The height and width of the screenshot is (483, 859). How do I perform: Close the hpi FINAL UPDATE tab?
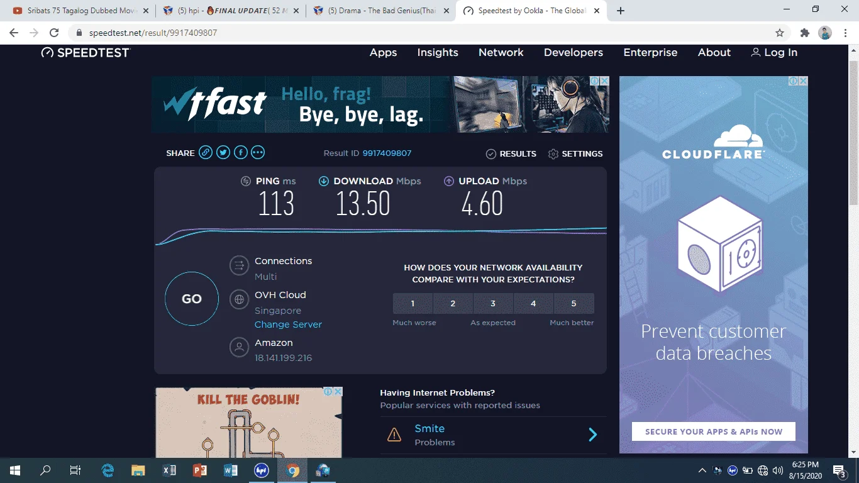[295, 11]
